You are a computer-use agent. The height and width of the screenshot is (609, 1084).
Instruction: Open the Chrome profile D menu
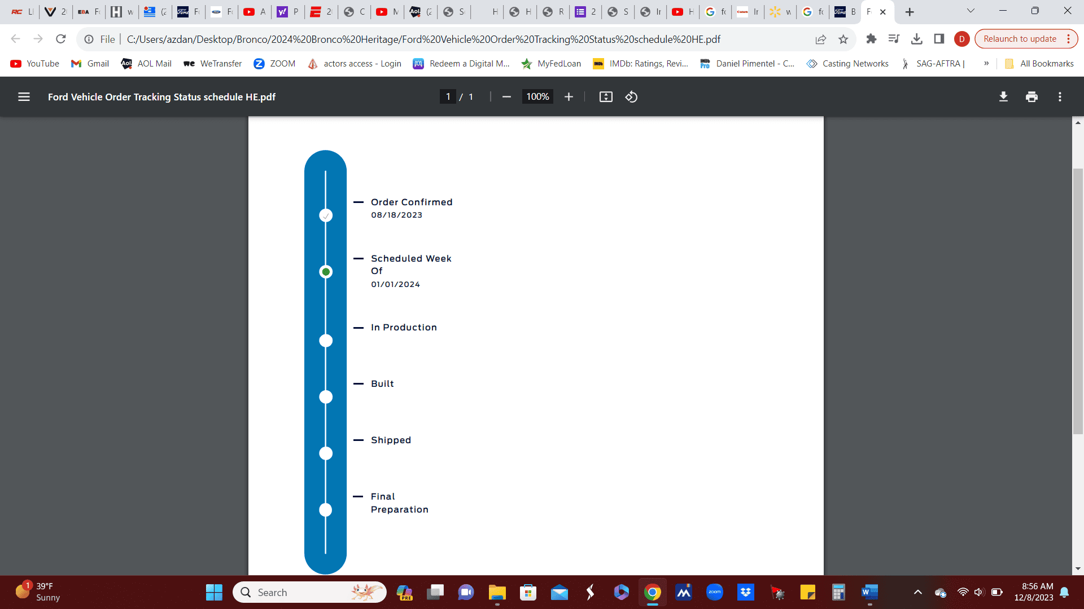(x=961, y=39)
